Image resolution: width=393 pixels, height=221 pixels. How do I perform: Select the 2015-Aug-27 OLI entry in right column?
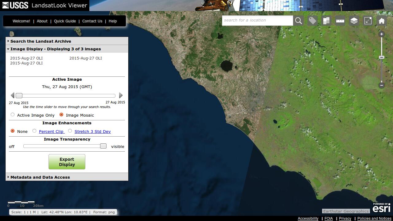point(86,58)
